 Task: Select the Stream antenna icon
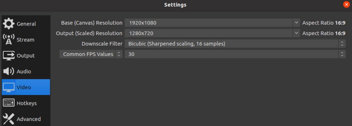point(9,40)
